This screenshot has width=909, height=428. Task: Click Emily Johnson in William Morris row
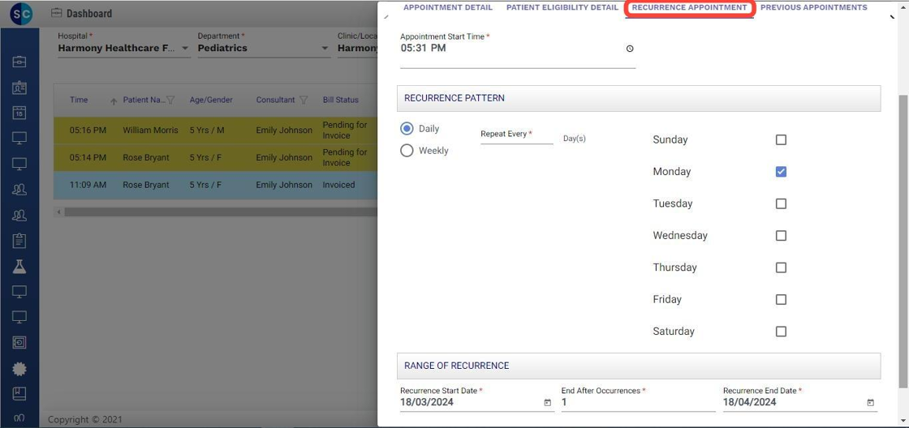(284, 131)
